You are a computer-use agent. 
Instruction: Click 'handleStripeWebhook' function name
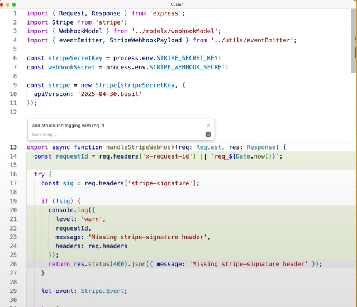[140, 147]
